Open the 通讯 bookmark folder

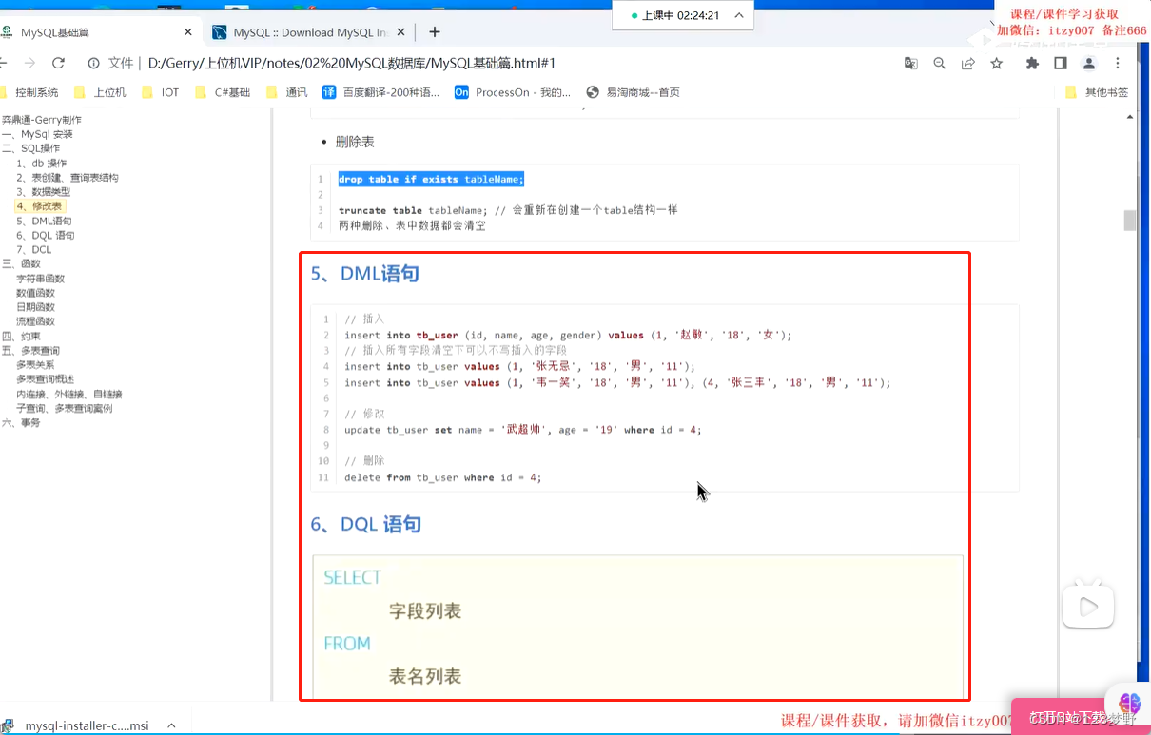[287, 92]
